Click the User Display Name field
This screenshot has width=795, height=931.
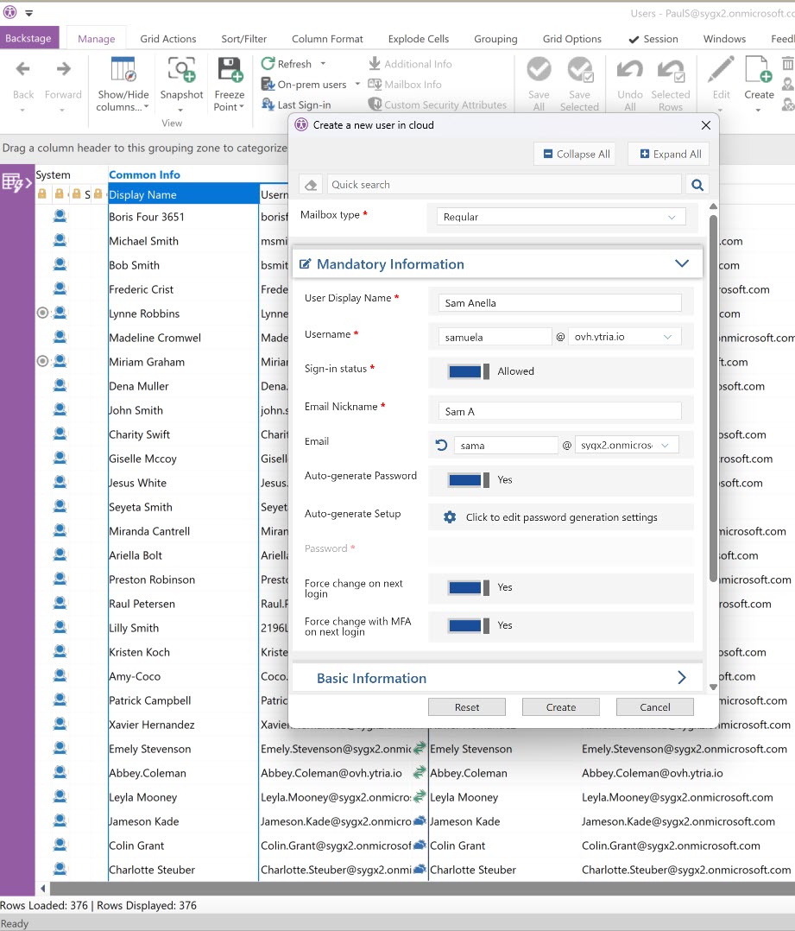pos(559,303)
